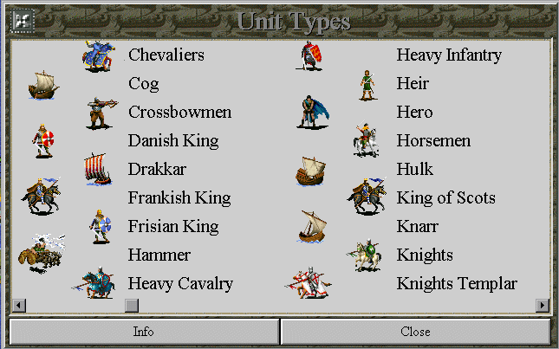
Task: Select the Hulk ship icon
Action: (310, 171)
